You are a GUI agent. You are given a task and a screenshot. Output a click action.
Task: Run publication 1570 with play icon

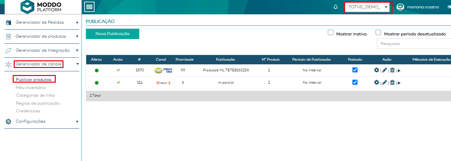(399, 71)
